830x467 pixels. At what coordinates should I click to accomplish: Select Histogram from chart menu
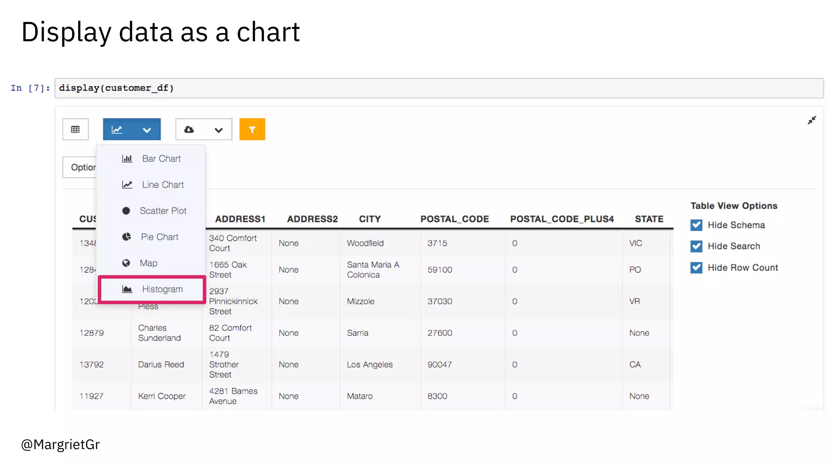[x=152, y=289]
